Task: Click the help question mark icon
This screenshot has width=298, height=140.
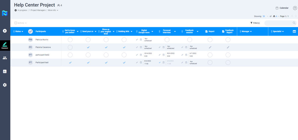Action: [295, 8]
